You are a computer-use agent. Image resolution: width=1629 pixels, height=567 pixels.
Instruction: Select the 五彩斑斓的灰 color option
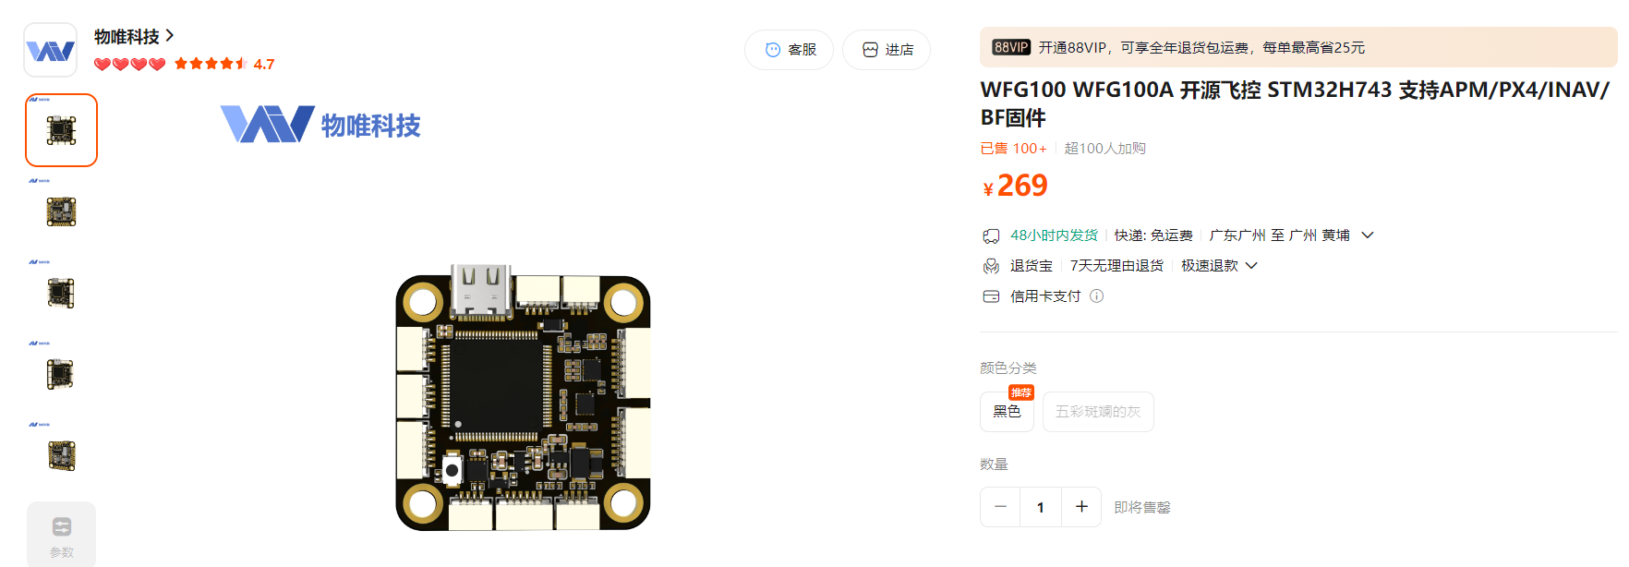point(1098,412)
